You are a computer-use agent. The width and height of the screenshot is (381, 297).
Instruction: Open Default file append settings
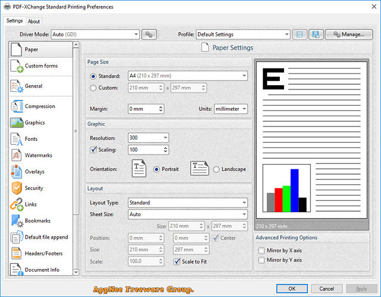pyautogui.click(x=41, y=237)
